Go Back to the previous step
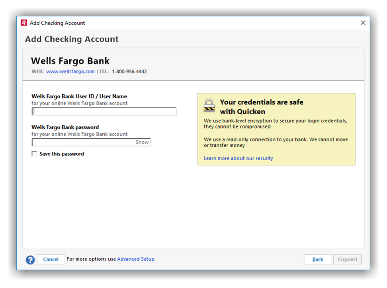Image resolution: width=387 pixels, height=288 pixels. point(318,259)
